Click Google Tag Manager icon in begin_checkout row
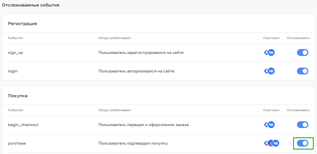 click(266, 125)
